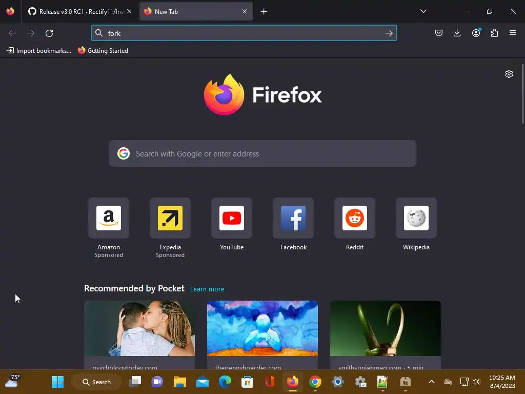Open the Downloads panel
Screen dimensions: 525x394
[x=457, y=33]
